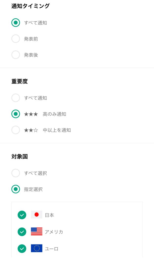The image size is (154, 260).
Task: Select the '発表前' radio button
Action: pos(16,39)
